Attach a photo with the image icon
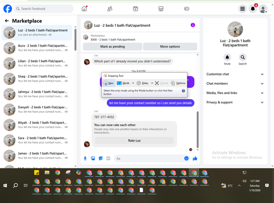The width and height of the screenshot is (274, 203). [x=93, y=158]
